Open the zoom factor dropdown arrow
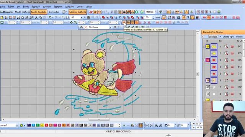245x137 pixels. click(x=82, y=18)
